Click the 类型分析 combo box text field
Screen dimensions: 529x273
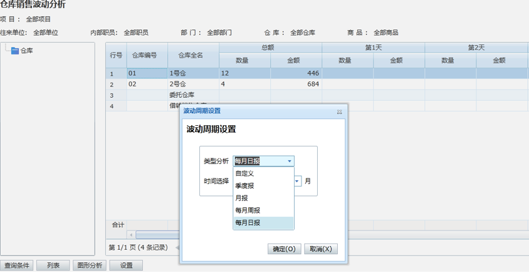(x=259, y=161)
